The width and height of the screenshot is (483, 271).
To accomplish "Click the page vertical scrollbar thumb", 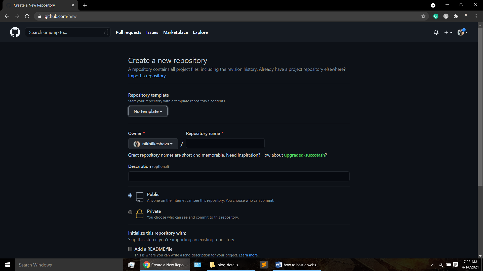I will (x=480, y=107).
